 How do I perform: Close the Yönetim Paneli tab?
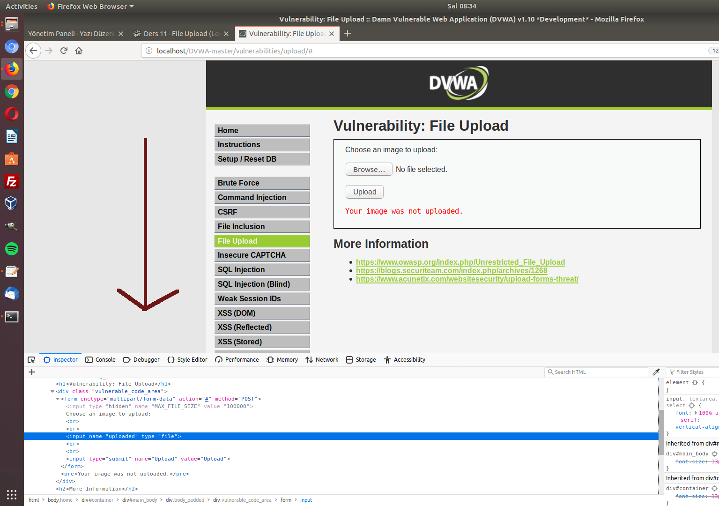pos(121,34)
